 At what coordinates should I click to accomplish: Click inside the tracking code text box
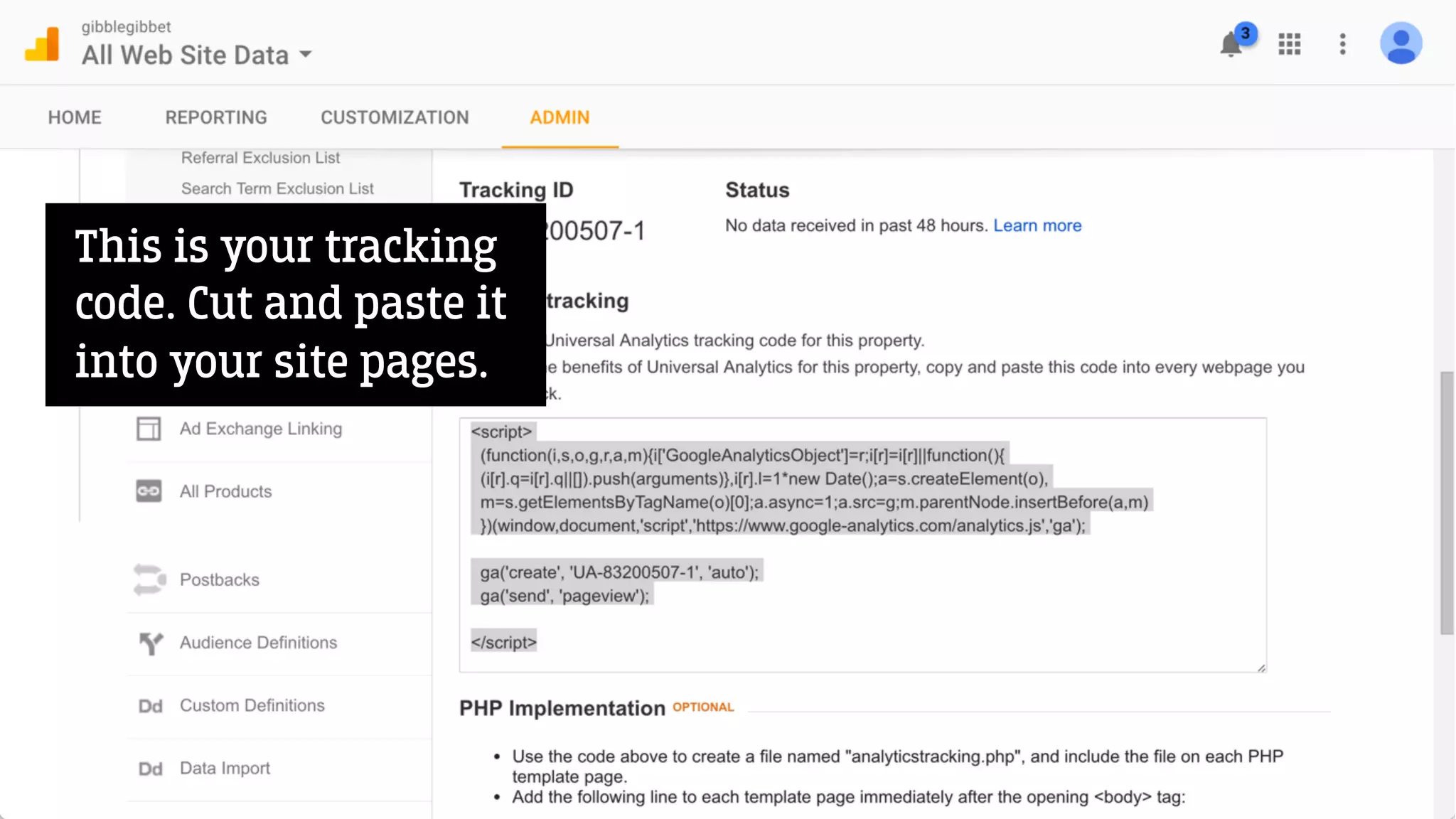pos(862,545)
